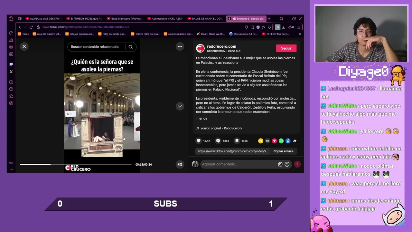Viewport: 412px width, 232px height.
Task: Open video options three-dot menu
Action: (180, 46)
